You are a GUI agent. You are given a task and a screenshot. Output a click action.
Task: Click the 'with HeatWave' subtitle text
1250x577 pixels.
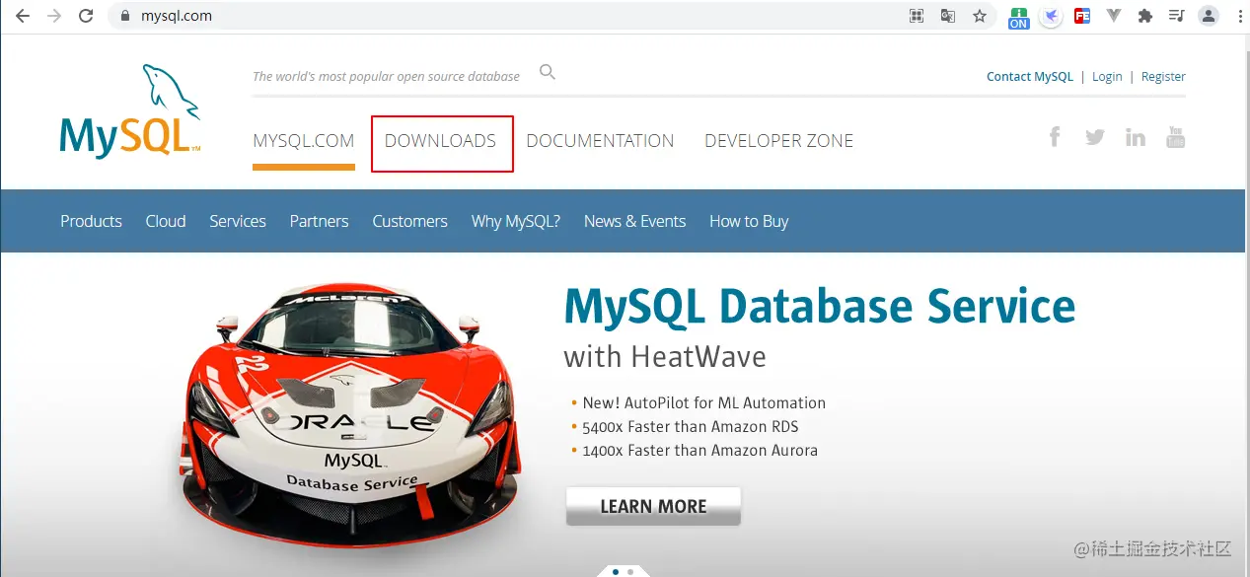point(665,356)
